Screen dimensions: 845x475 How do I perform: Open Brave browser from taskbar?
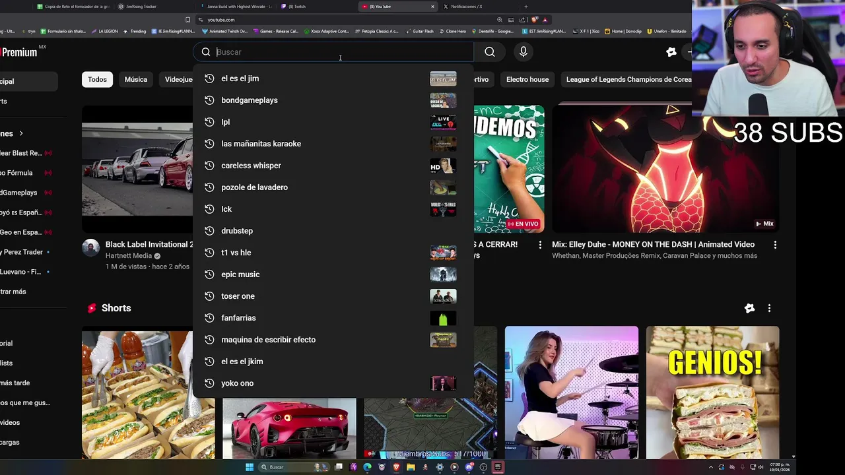coord(396,467)
